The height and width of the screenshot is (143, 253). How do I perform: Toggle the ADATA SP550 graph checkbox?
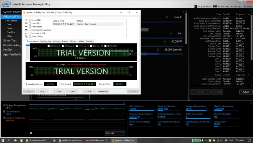click(105, 46)
